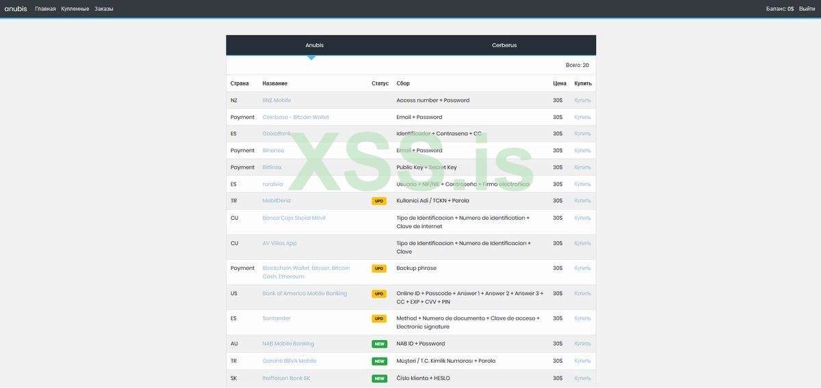Click the NEW badge on NAB Mobile row
Viewport: 821px width, 388px height.
[x=379, y=344]
